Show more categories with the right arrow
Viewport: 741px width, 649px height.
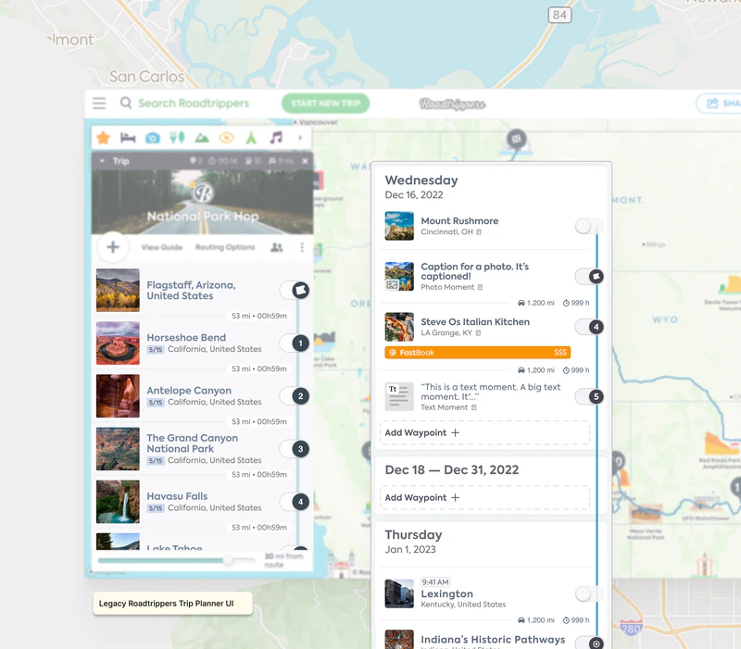click(299, 138)
